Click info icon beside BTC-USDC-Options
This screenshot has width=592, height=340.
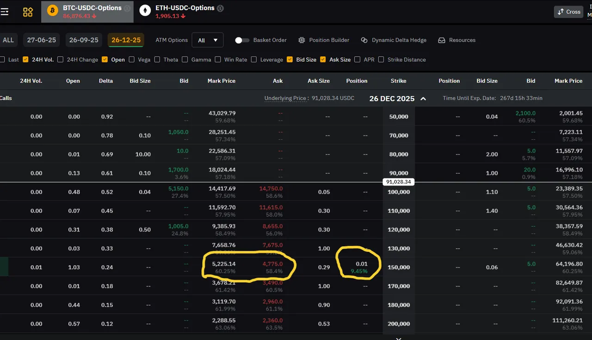point(128,8)
